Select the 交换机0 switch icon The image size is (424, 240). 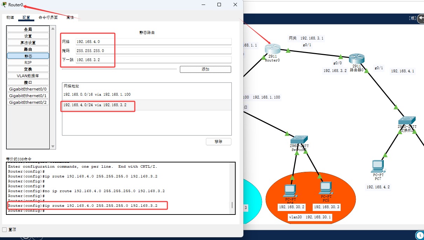click(x=407, y=121)
